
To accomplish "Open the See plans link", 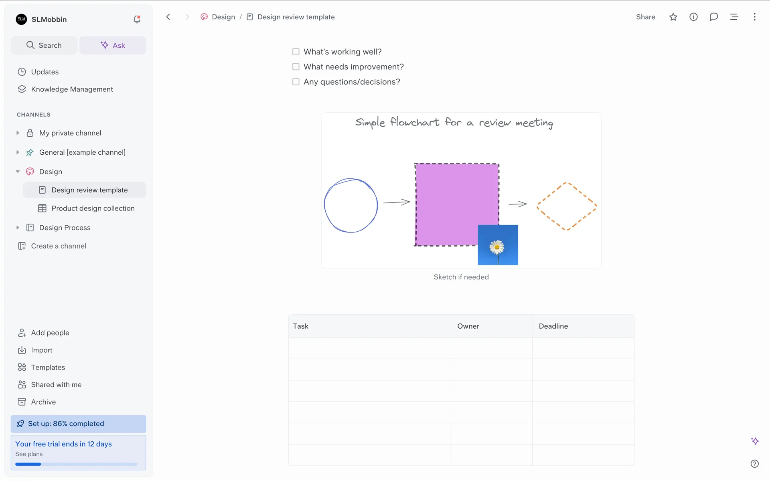I will 29,454.
